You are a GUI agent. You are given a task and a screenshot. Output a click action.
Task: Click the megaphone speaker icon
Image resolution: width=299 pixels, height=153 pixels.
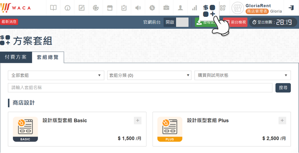pos(138,7)
